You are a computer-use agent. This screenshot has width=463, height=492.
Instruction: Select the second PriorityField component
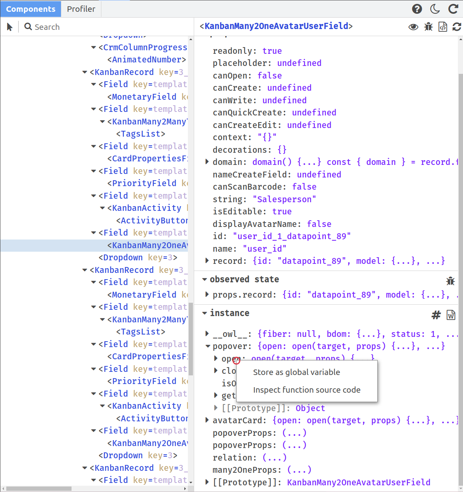[x=144, y=381]
